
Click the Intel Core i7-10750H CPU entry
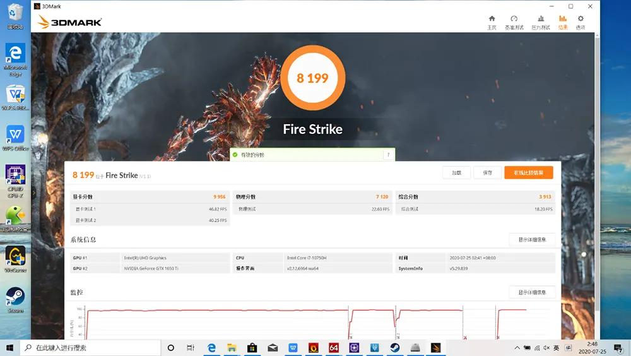pyautogui.click(x=307, y=258)
